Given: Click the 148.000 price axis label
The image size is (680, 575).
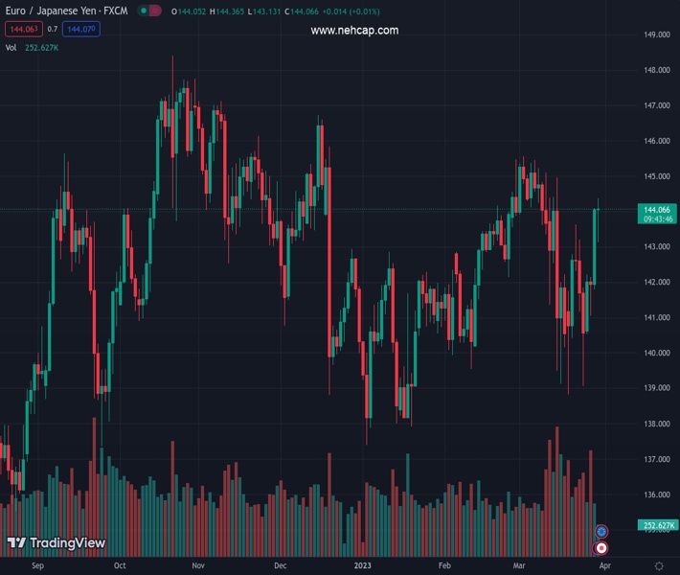Looking at the screenshot, I should click(x=656, y=70).
